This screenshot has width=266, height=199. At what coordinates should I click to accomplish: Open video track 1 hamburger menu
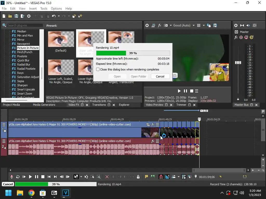coord(4,125)
